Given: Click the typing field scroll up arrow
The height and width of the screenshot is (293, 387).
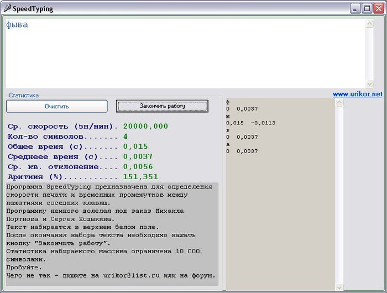Looking at the screenshot, I should [x=369, y=24].
